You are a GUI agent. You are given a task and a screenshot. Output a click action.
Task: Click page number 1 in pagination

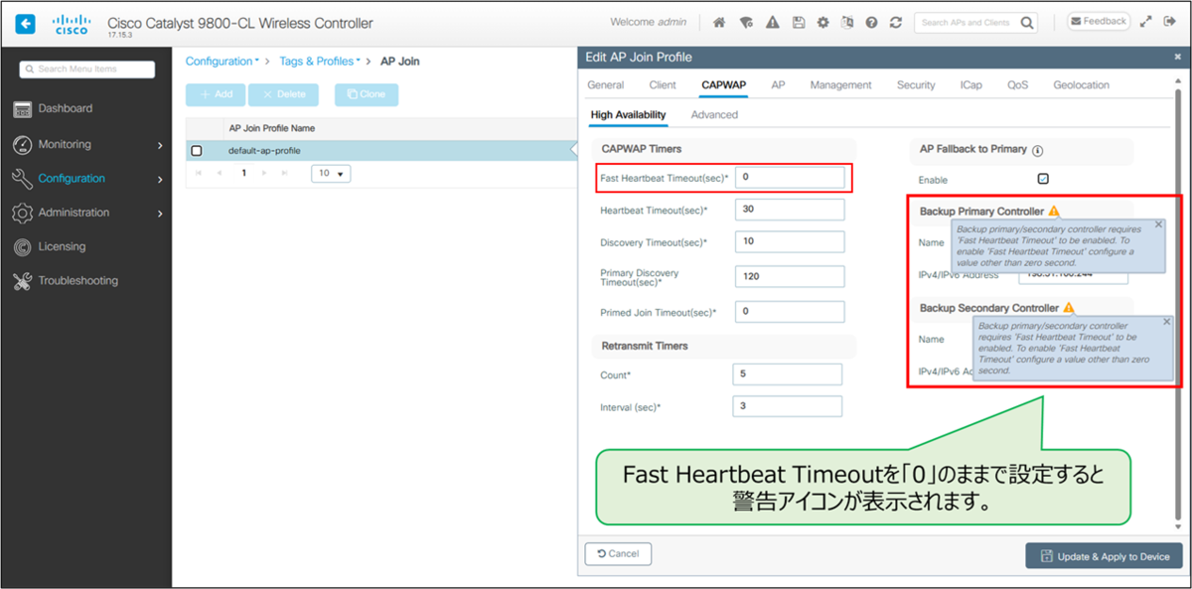pos(243,173)
